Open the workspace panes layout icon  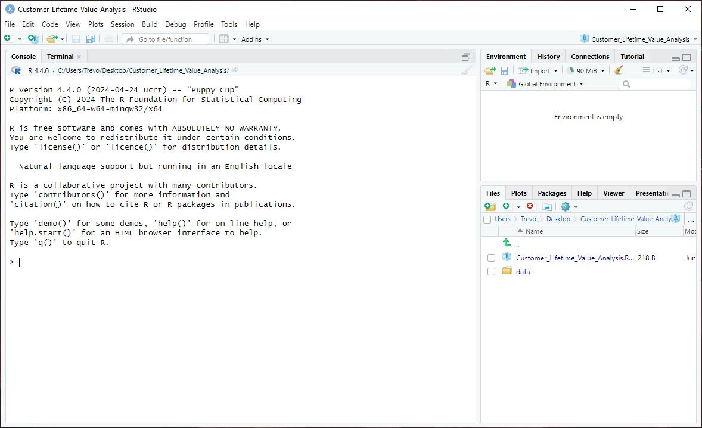click(224, 39)
